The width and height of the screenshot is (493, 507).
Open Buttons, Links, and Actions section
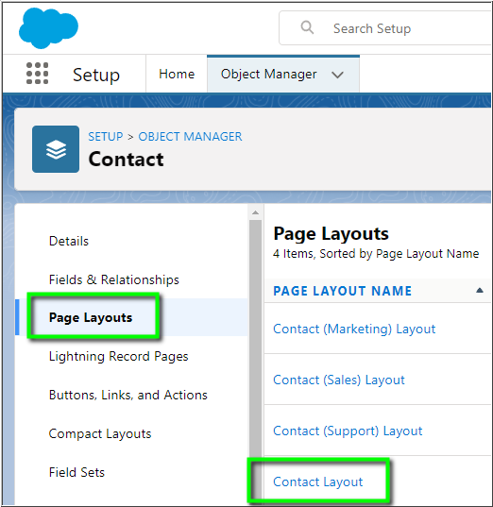[128, 395]
